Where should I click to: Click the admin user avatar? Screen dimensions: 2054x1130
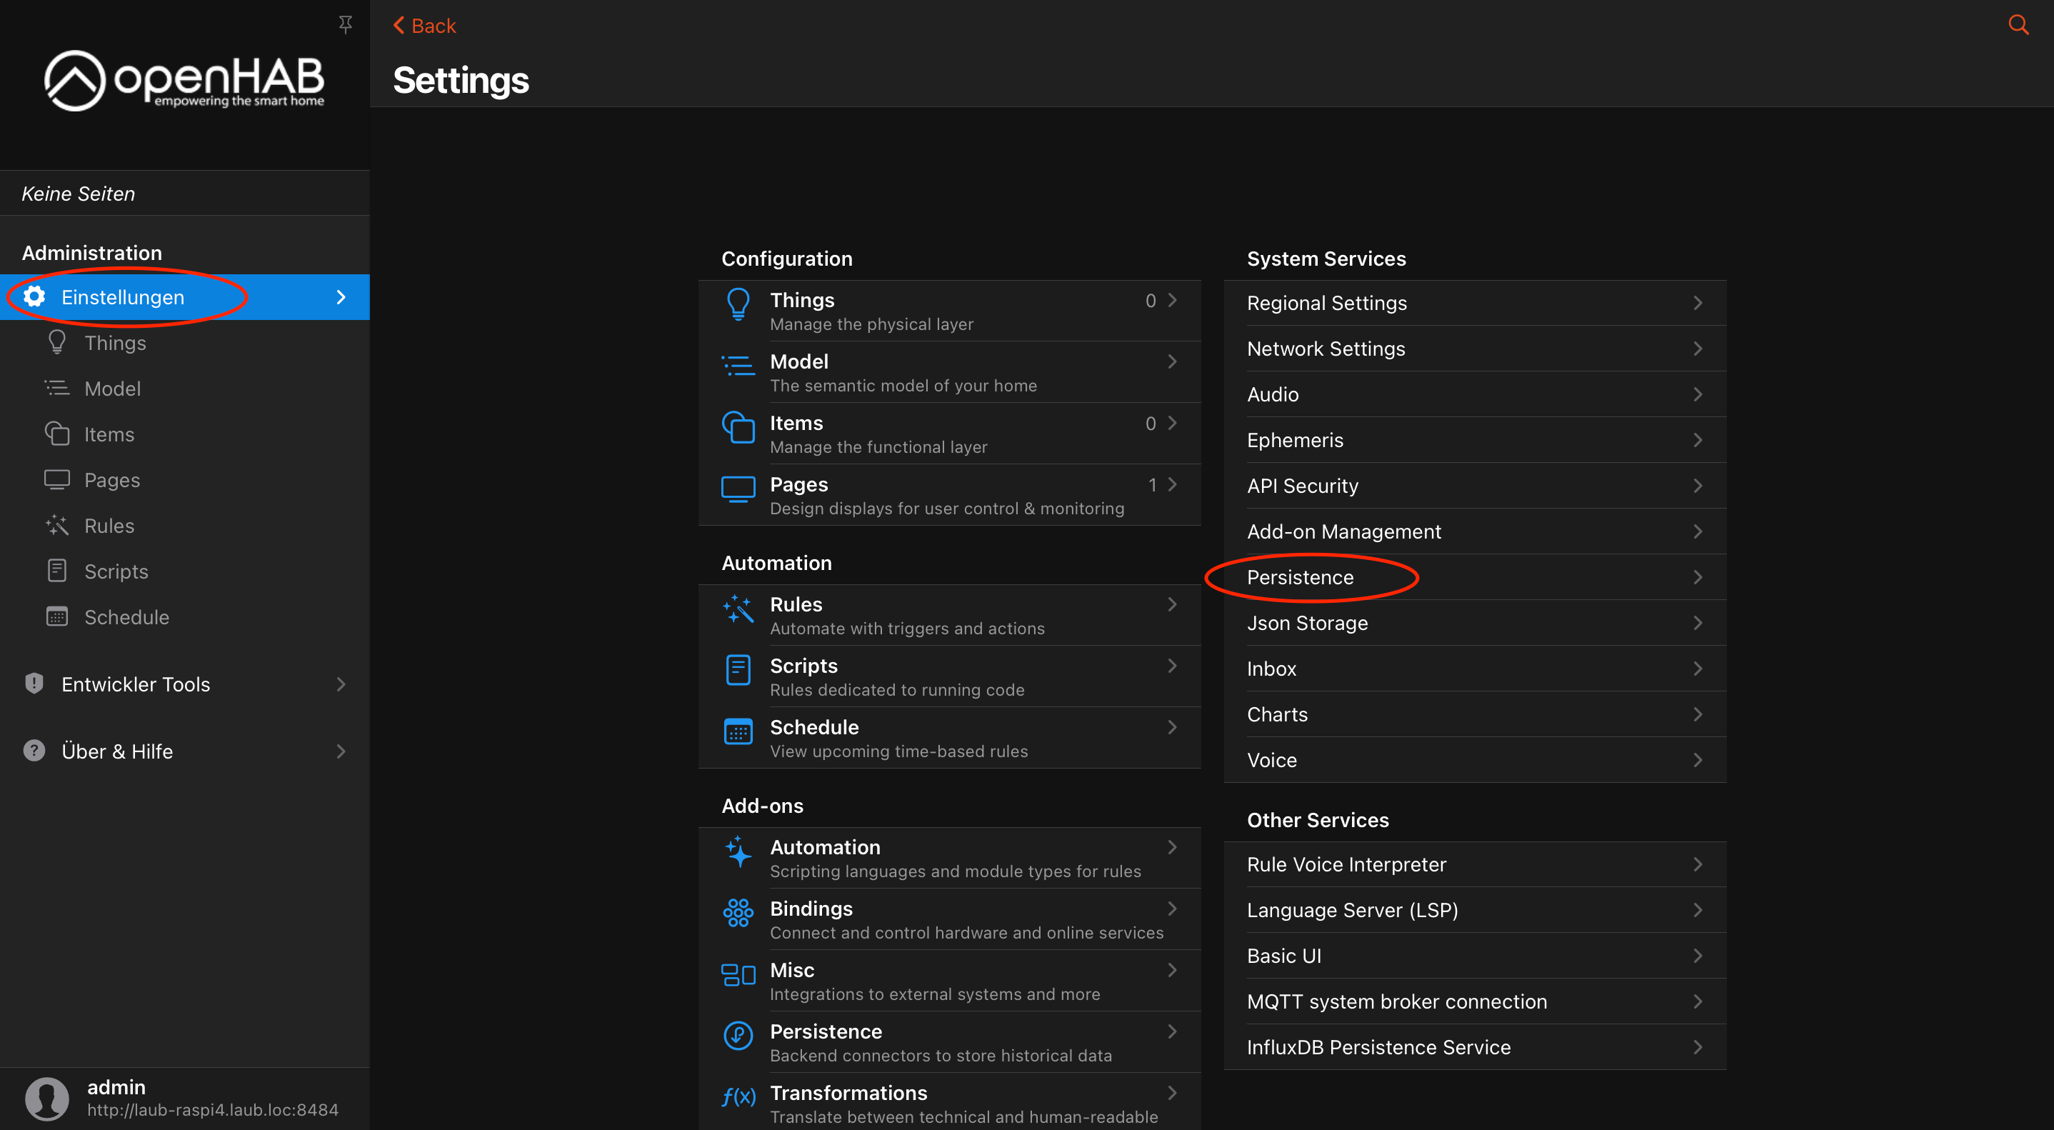[46, 1097]
